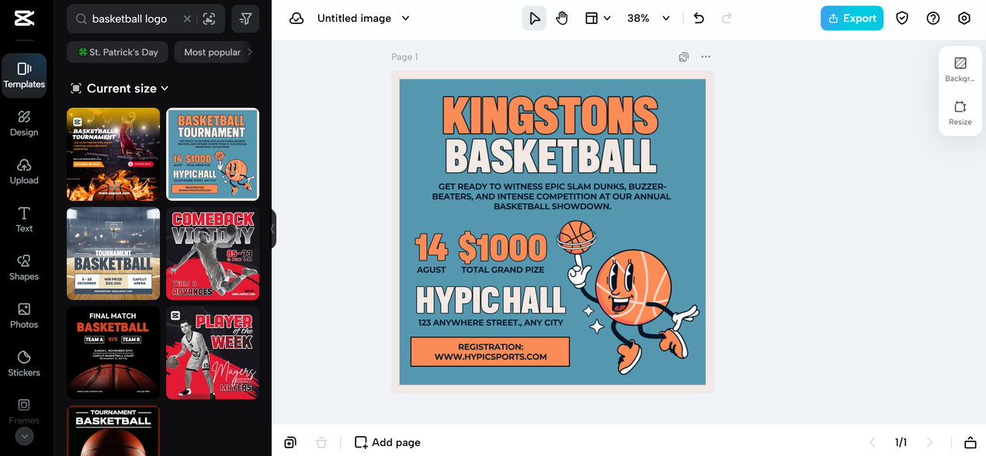The width and height of the screenshot is (986, 456).
Task: Choose the Tournament Basketball court template
Action: (x=113, y=254)
